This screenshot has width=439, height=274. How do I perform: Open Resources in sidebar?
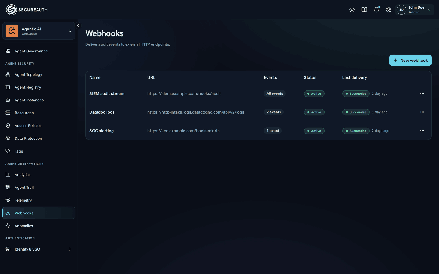(39, 113)
